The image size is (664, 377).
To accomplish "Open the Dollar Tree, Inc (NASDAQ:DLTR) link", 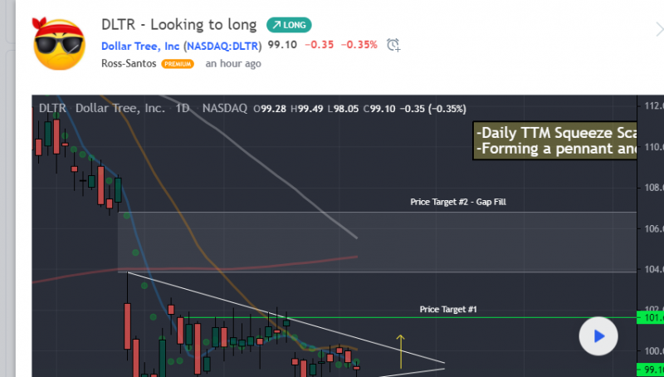I will (x=182, y=45).
